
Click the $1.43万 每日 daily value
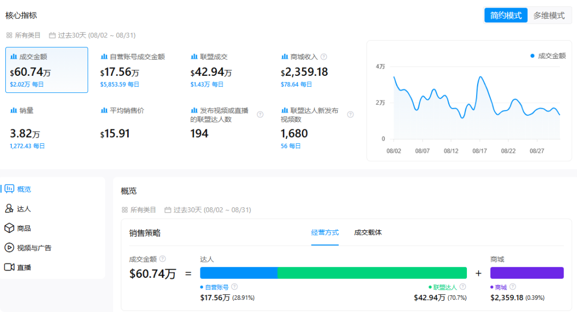coord(207,84)
